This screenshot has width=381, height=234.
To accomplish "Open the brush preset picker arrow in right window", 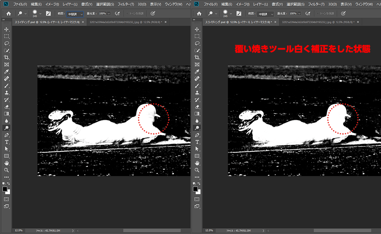I will point(231,14).
